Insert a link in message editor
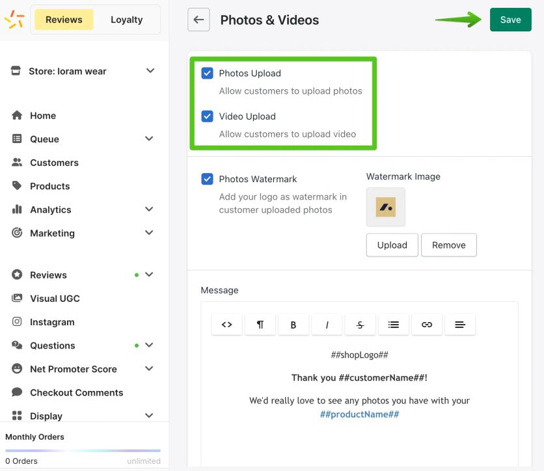The height and width of the screenshot is (471, 544). coord(426,325)
